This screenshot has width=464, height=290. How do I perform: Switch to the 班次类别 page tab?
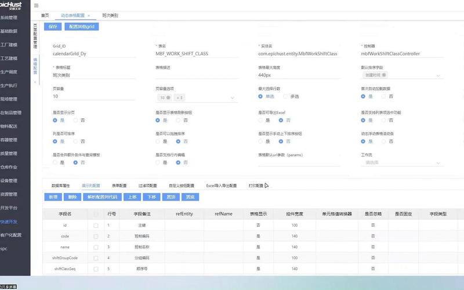click(110, 16)
